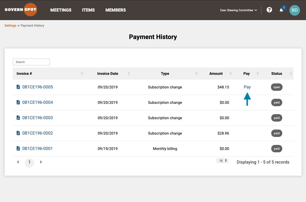Click the Displaying 1 - 5 of 5 records text

click(x=263, y=162)
